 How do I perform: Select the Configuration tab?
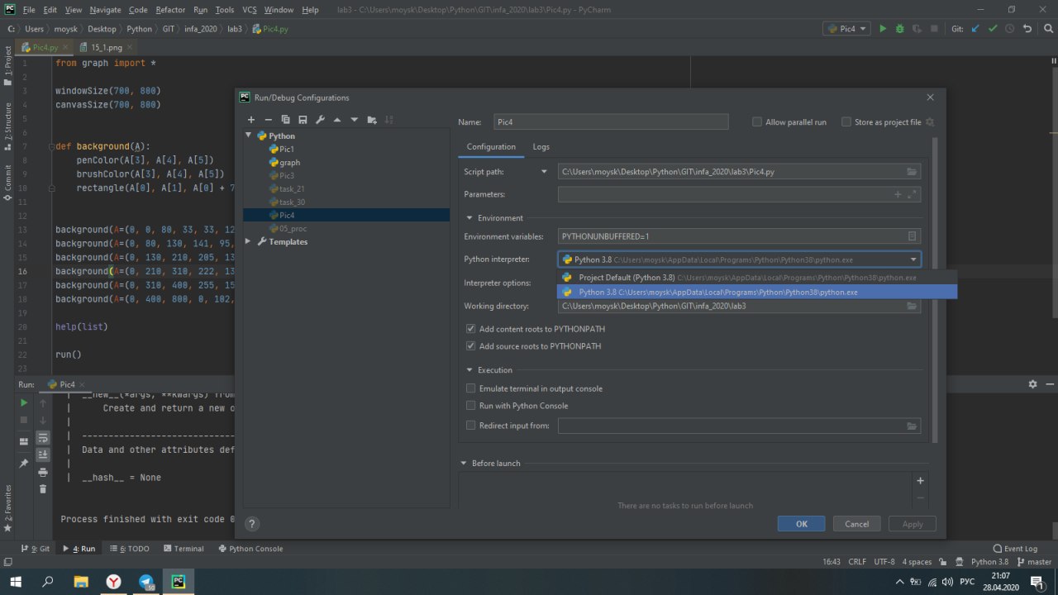(491, 146)
